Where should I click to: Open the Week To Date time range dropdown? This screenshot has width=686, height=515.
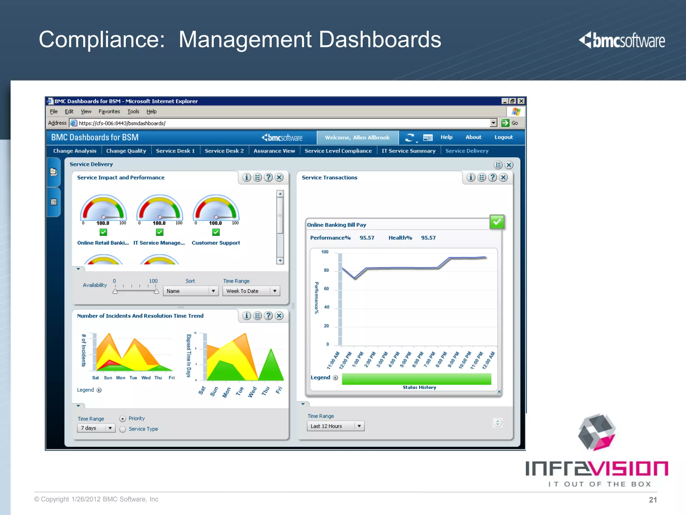tap(251, 291)
